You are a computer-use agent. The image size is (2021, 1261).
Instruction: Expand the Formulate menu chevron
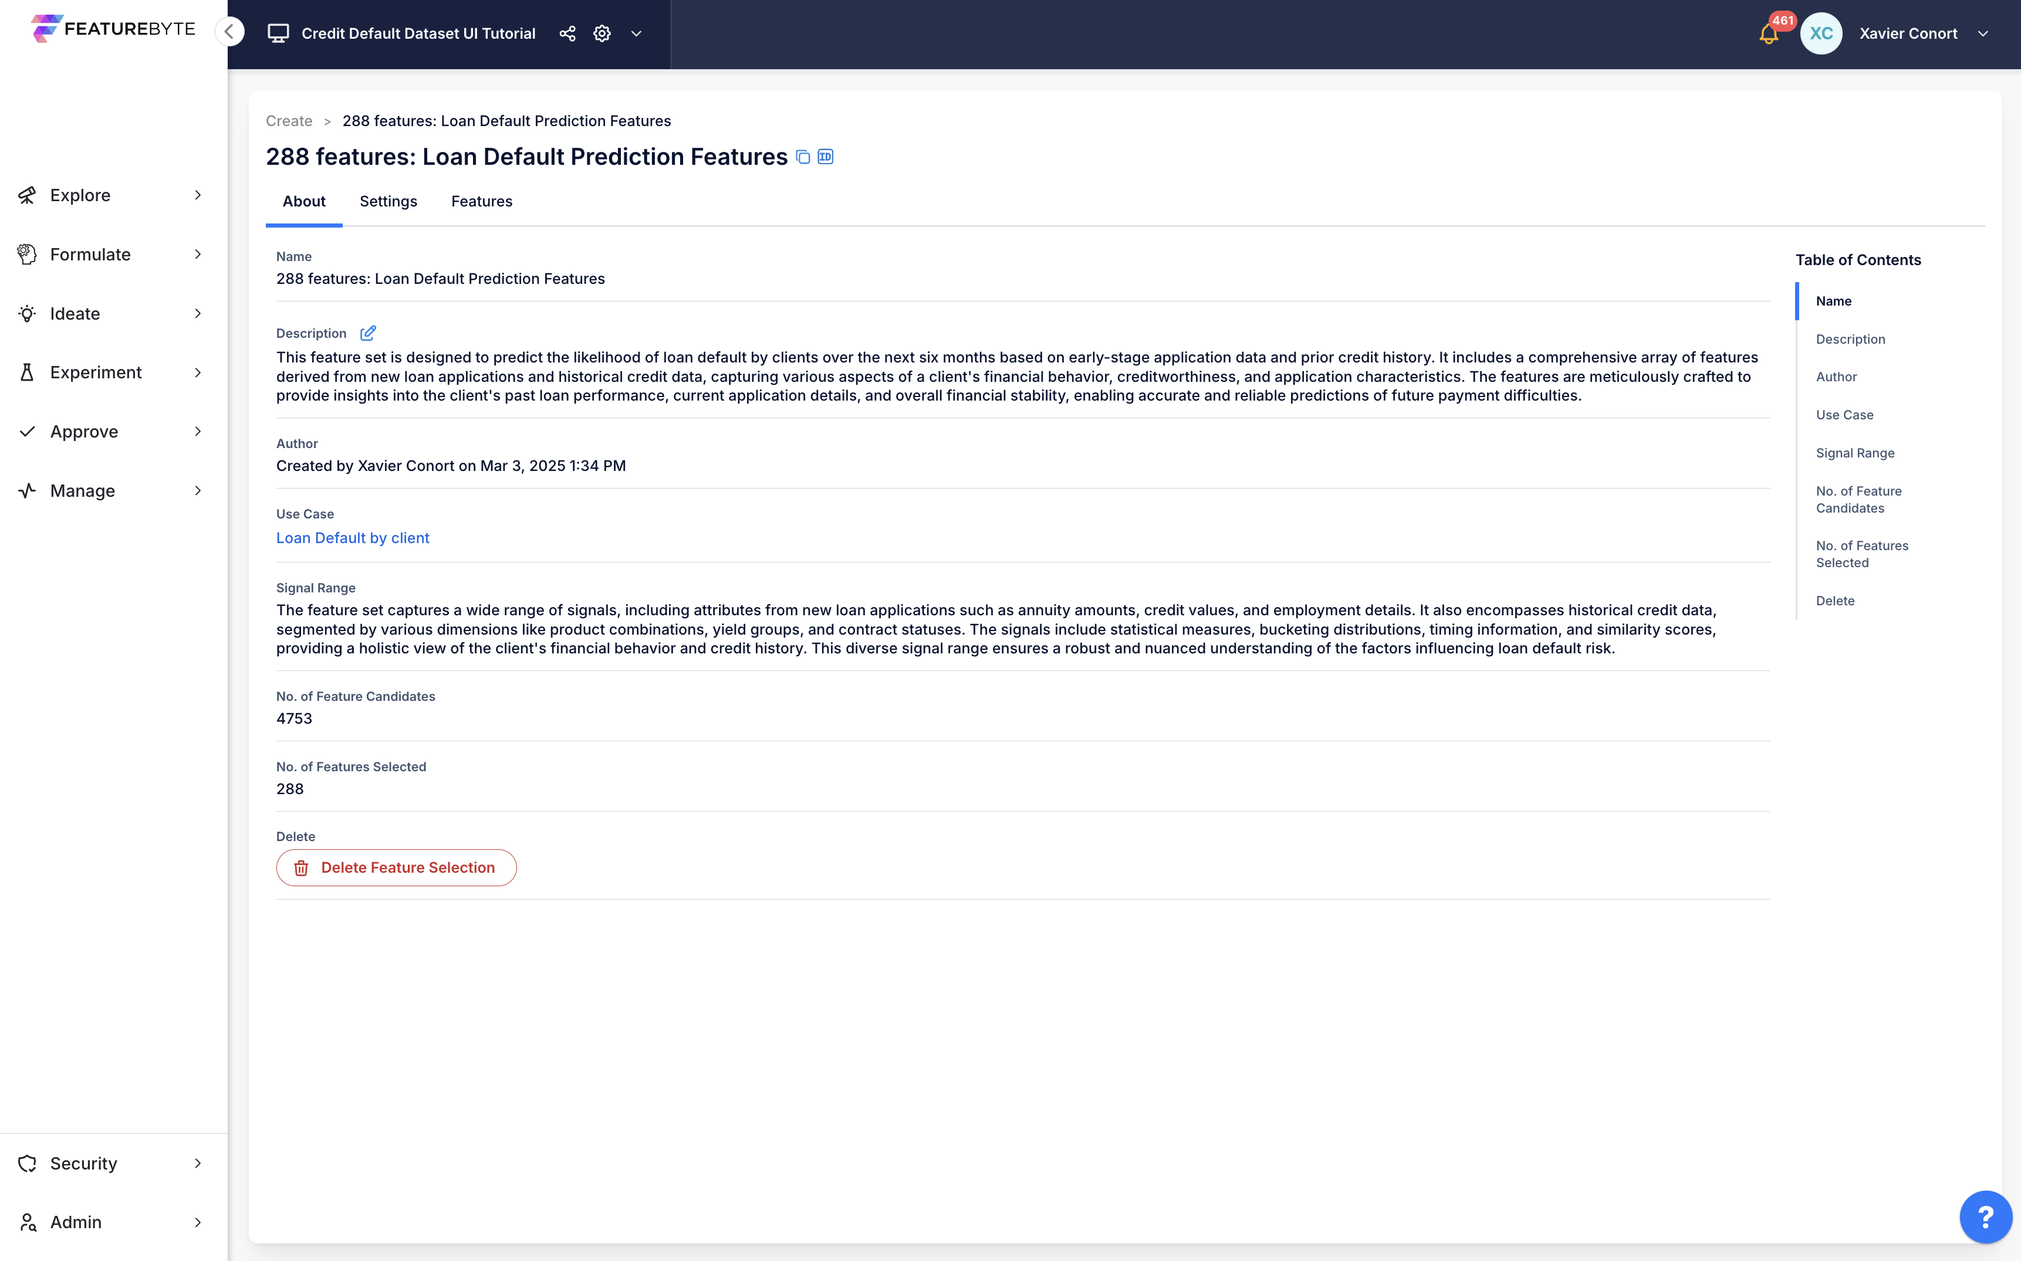(198, 255)
